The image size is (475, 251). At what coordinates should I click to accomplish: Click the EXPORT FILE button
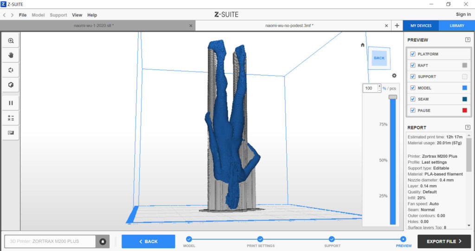[x=444, y=241]
